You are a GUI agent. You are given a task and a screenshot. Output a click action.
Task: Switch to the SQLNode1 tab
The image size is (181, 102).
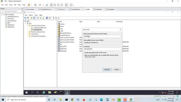[x=99, y=9]
